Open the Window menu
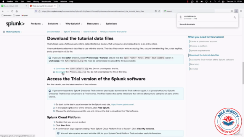The height and width of the screenshot is (137, 244). 64,2
